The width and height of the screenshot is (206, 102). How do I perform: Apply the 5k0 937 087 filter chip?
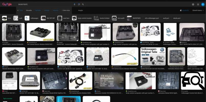tap(49, 18)
